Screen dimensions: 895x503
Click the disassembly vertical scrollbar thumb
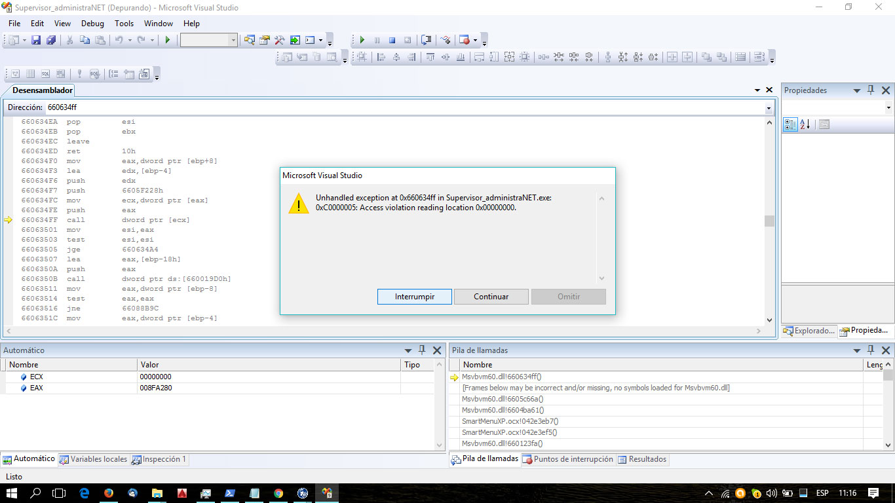point(769,221)
